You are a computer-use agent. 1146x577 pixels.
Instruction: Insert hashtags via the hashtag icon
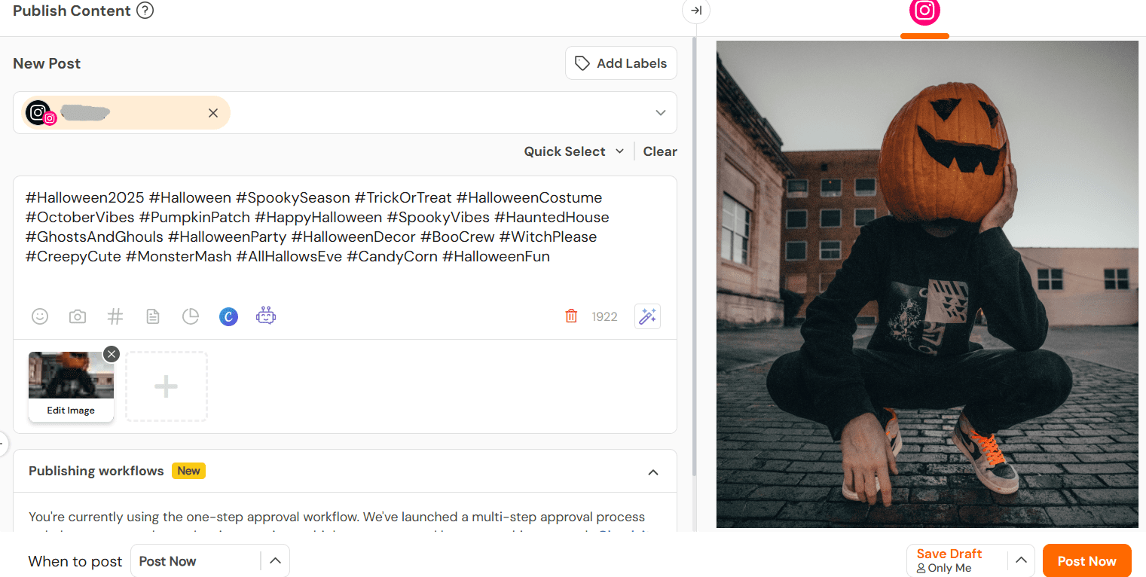click(115, 316)
